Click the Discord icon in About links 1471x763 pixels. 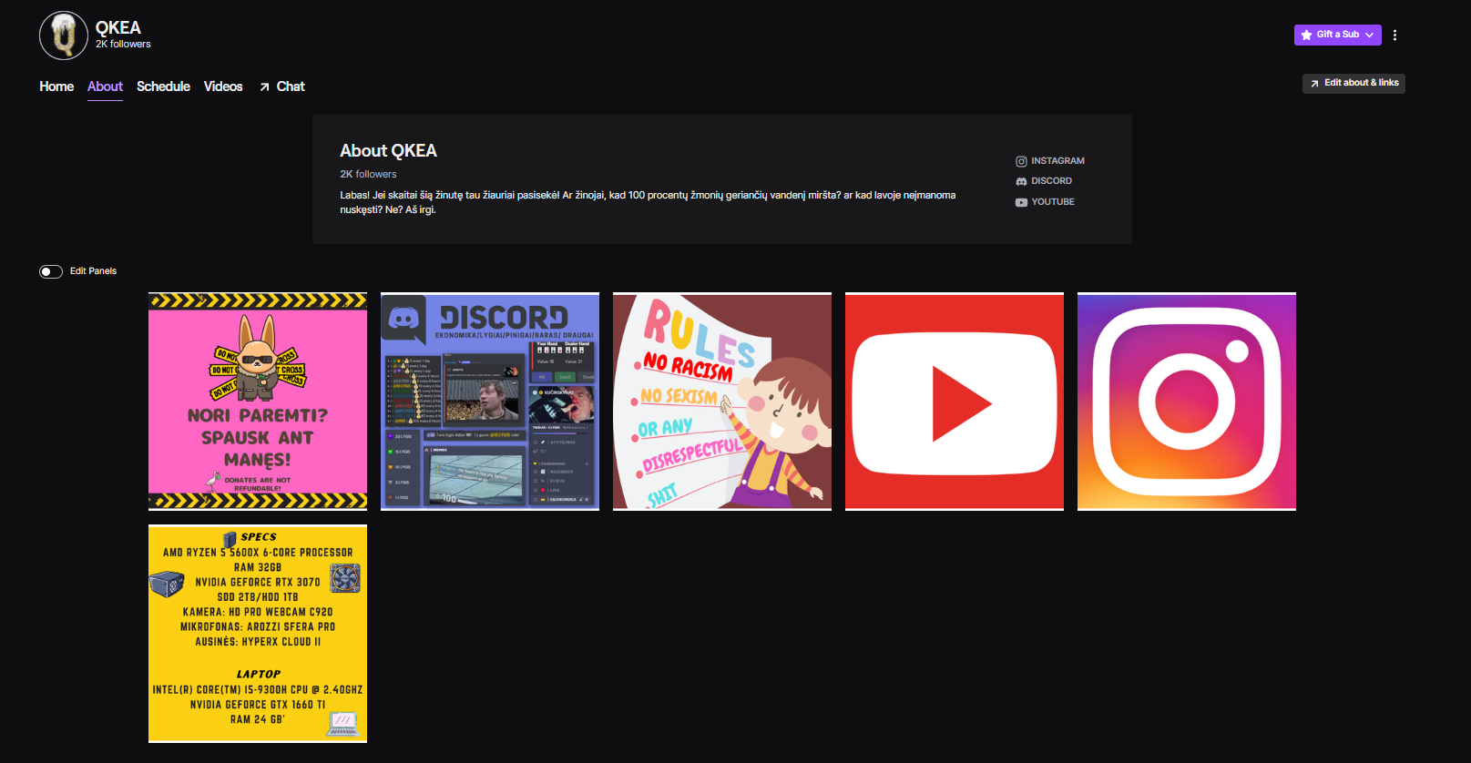click(1021, 181)
